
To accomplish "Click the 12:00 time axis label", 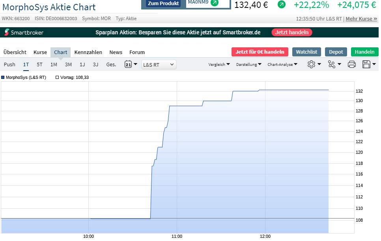I will 265,236.
